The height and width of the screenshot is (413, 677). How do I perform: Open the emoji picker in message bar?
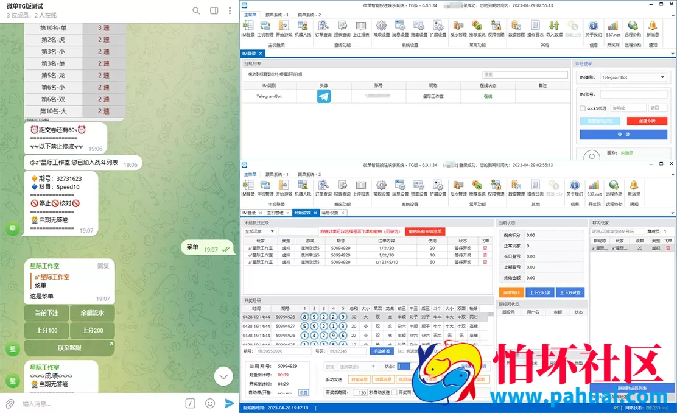(210, 403)
